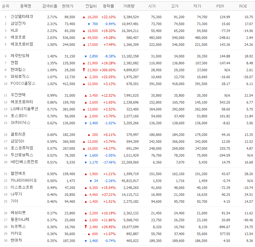Open 이스트소프트 stock link
Screen dimensions: 255x247
tap(22, 187)
